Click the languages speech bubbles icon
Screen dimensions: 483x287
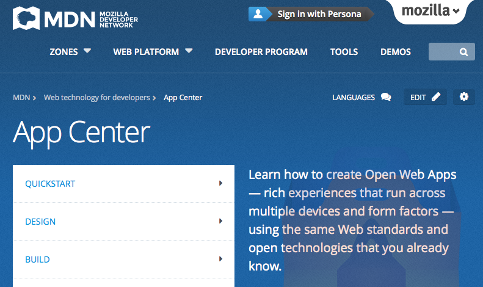386,97
